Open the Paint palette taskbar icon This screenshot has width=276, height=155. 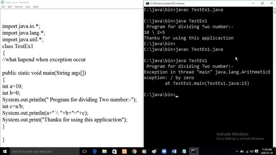point(154,151)
